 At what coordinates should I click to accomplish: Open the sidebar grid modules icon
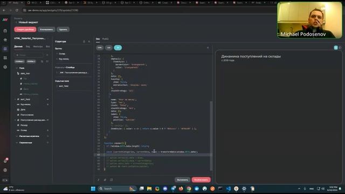(x=5, y=58)
